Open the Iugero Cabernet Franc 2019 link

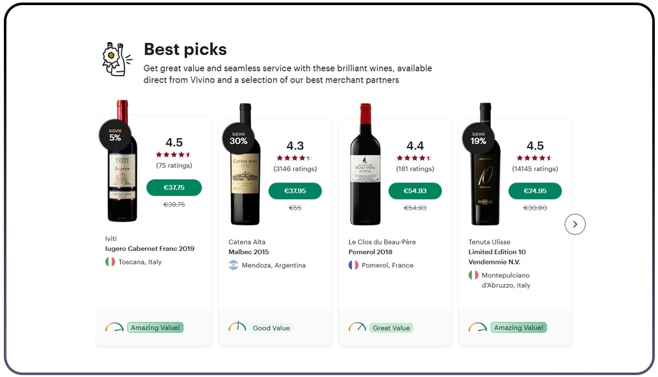(x=149, y=248)
